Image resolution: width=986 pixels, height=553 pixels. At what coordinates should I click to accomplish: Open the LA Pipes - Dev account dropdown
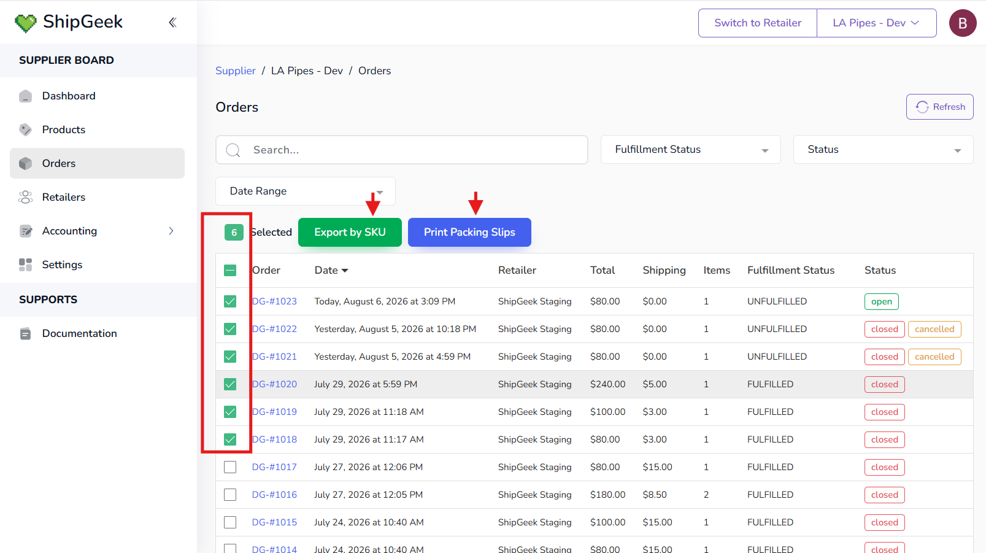pyautogui.click(x=876, y=23)
